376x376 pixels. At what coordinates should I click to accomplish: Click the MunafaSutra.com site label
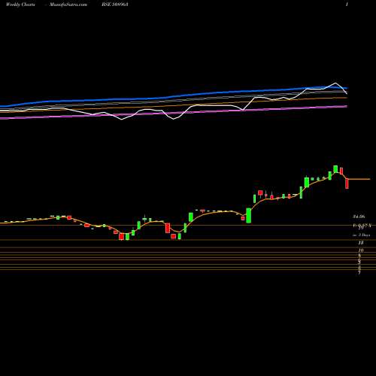pos(68,5)
